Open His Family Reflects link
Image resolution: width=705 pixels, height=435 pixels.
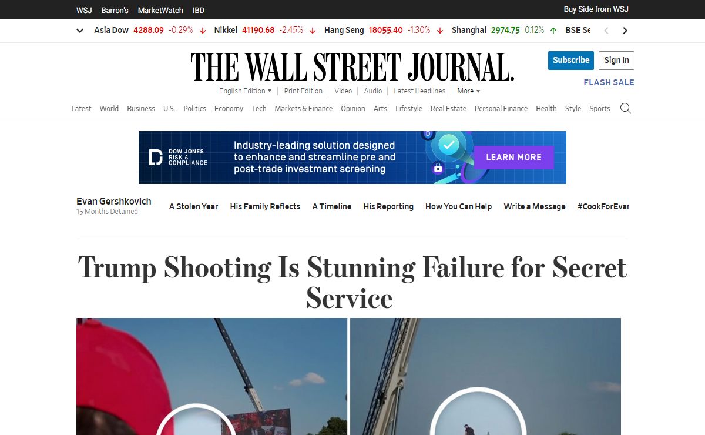coord(265,206)
